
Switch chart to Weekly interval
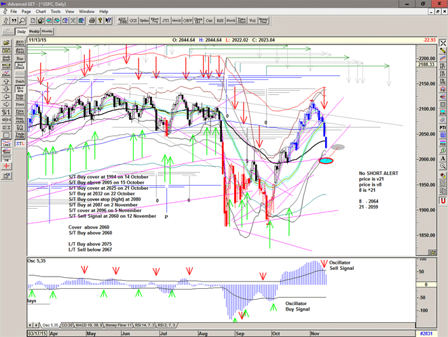34,31
